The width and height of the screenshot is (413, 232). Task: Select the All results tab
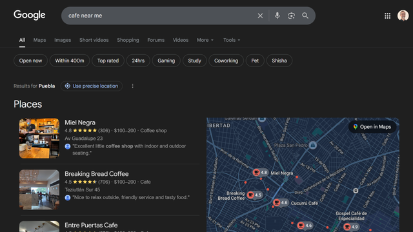tap(22, 40)
